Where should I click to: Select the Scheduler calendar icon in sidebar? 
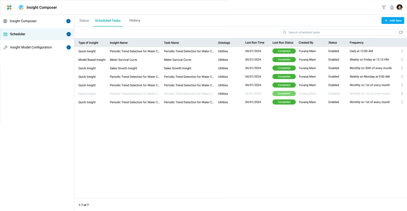5,34
